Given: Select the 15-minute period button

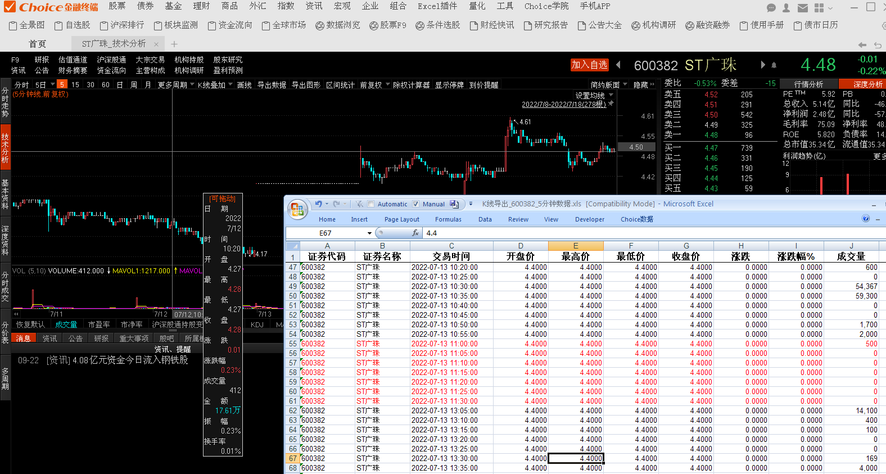Looking at the screenshot, I should coord(75,84).
